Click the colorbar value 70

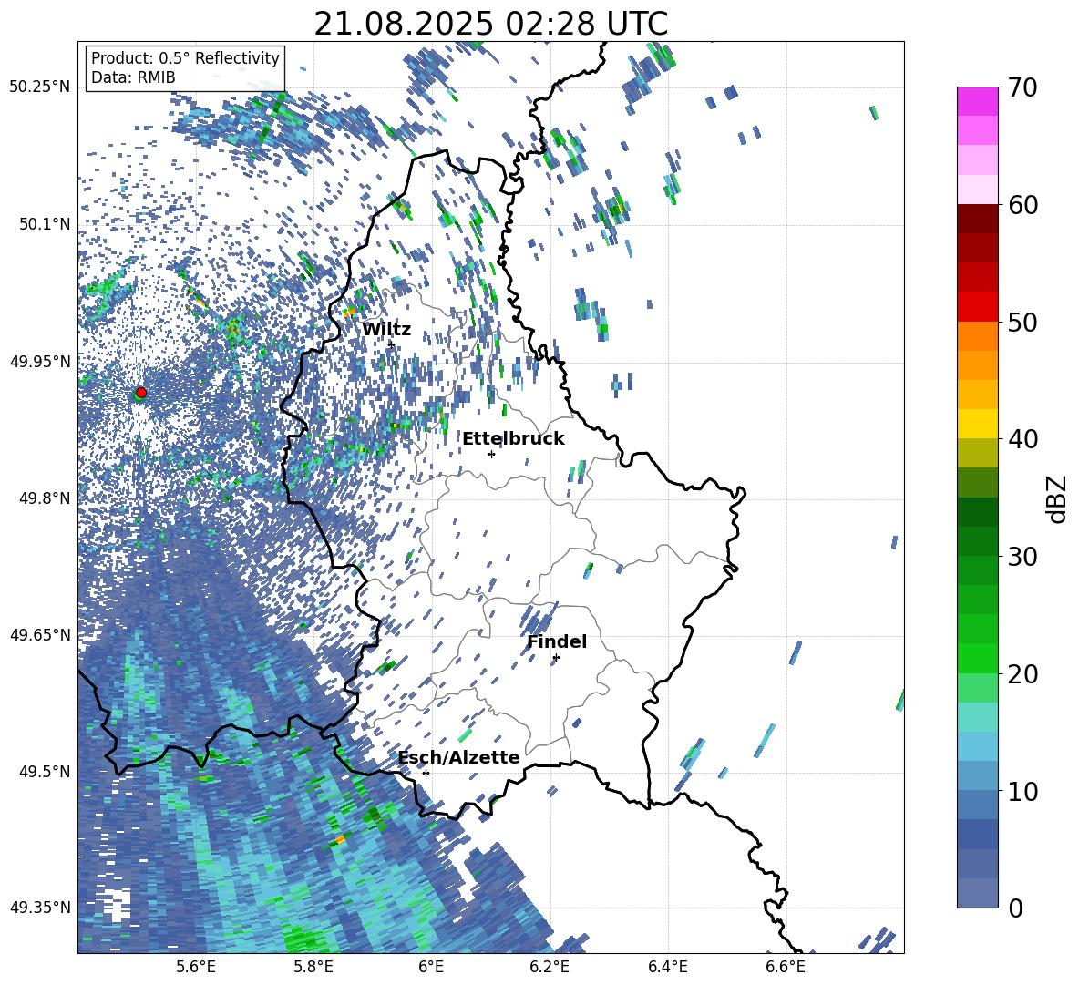tap(1023, 87)
